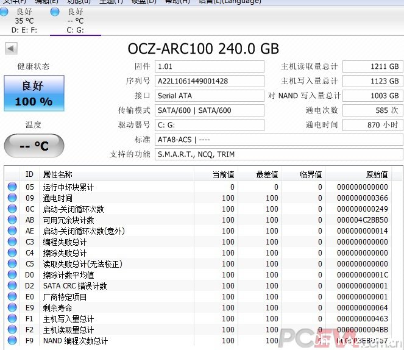The image size is (404, 350).
Task: Select the NAND 编程次数总计 attribute name
Action: tap(76, 341)
